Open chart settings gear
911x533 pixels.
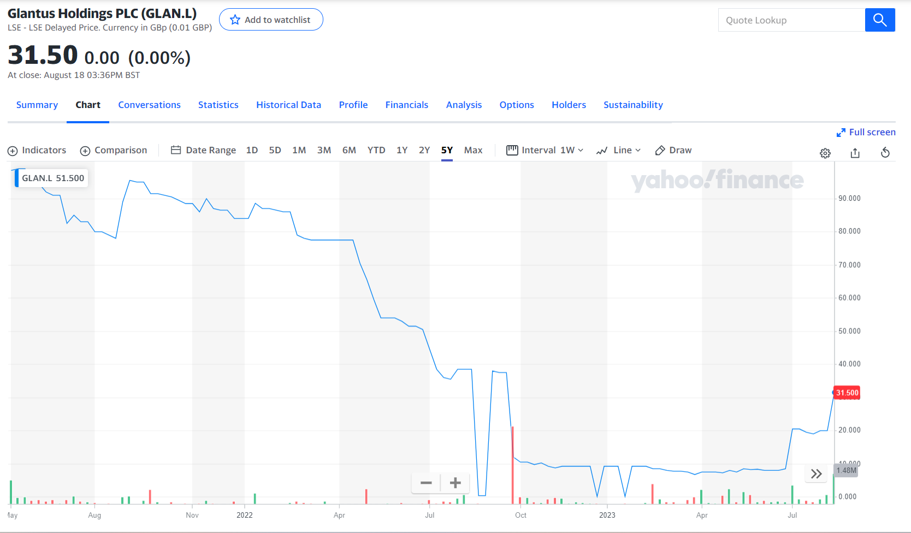point(825,153)
